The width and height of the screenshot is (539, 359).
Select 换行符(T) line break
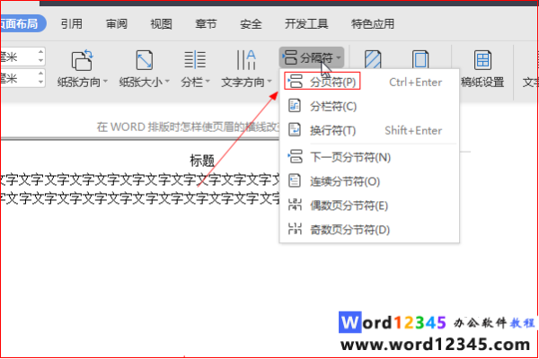[x=369, y=130]
